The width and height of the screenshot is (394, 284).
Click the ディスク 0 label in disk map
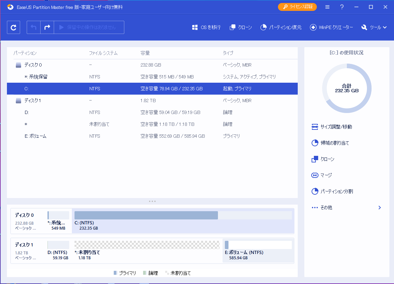pyautogui.click(x=24, y=215)
